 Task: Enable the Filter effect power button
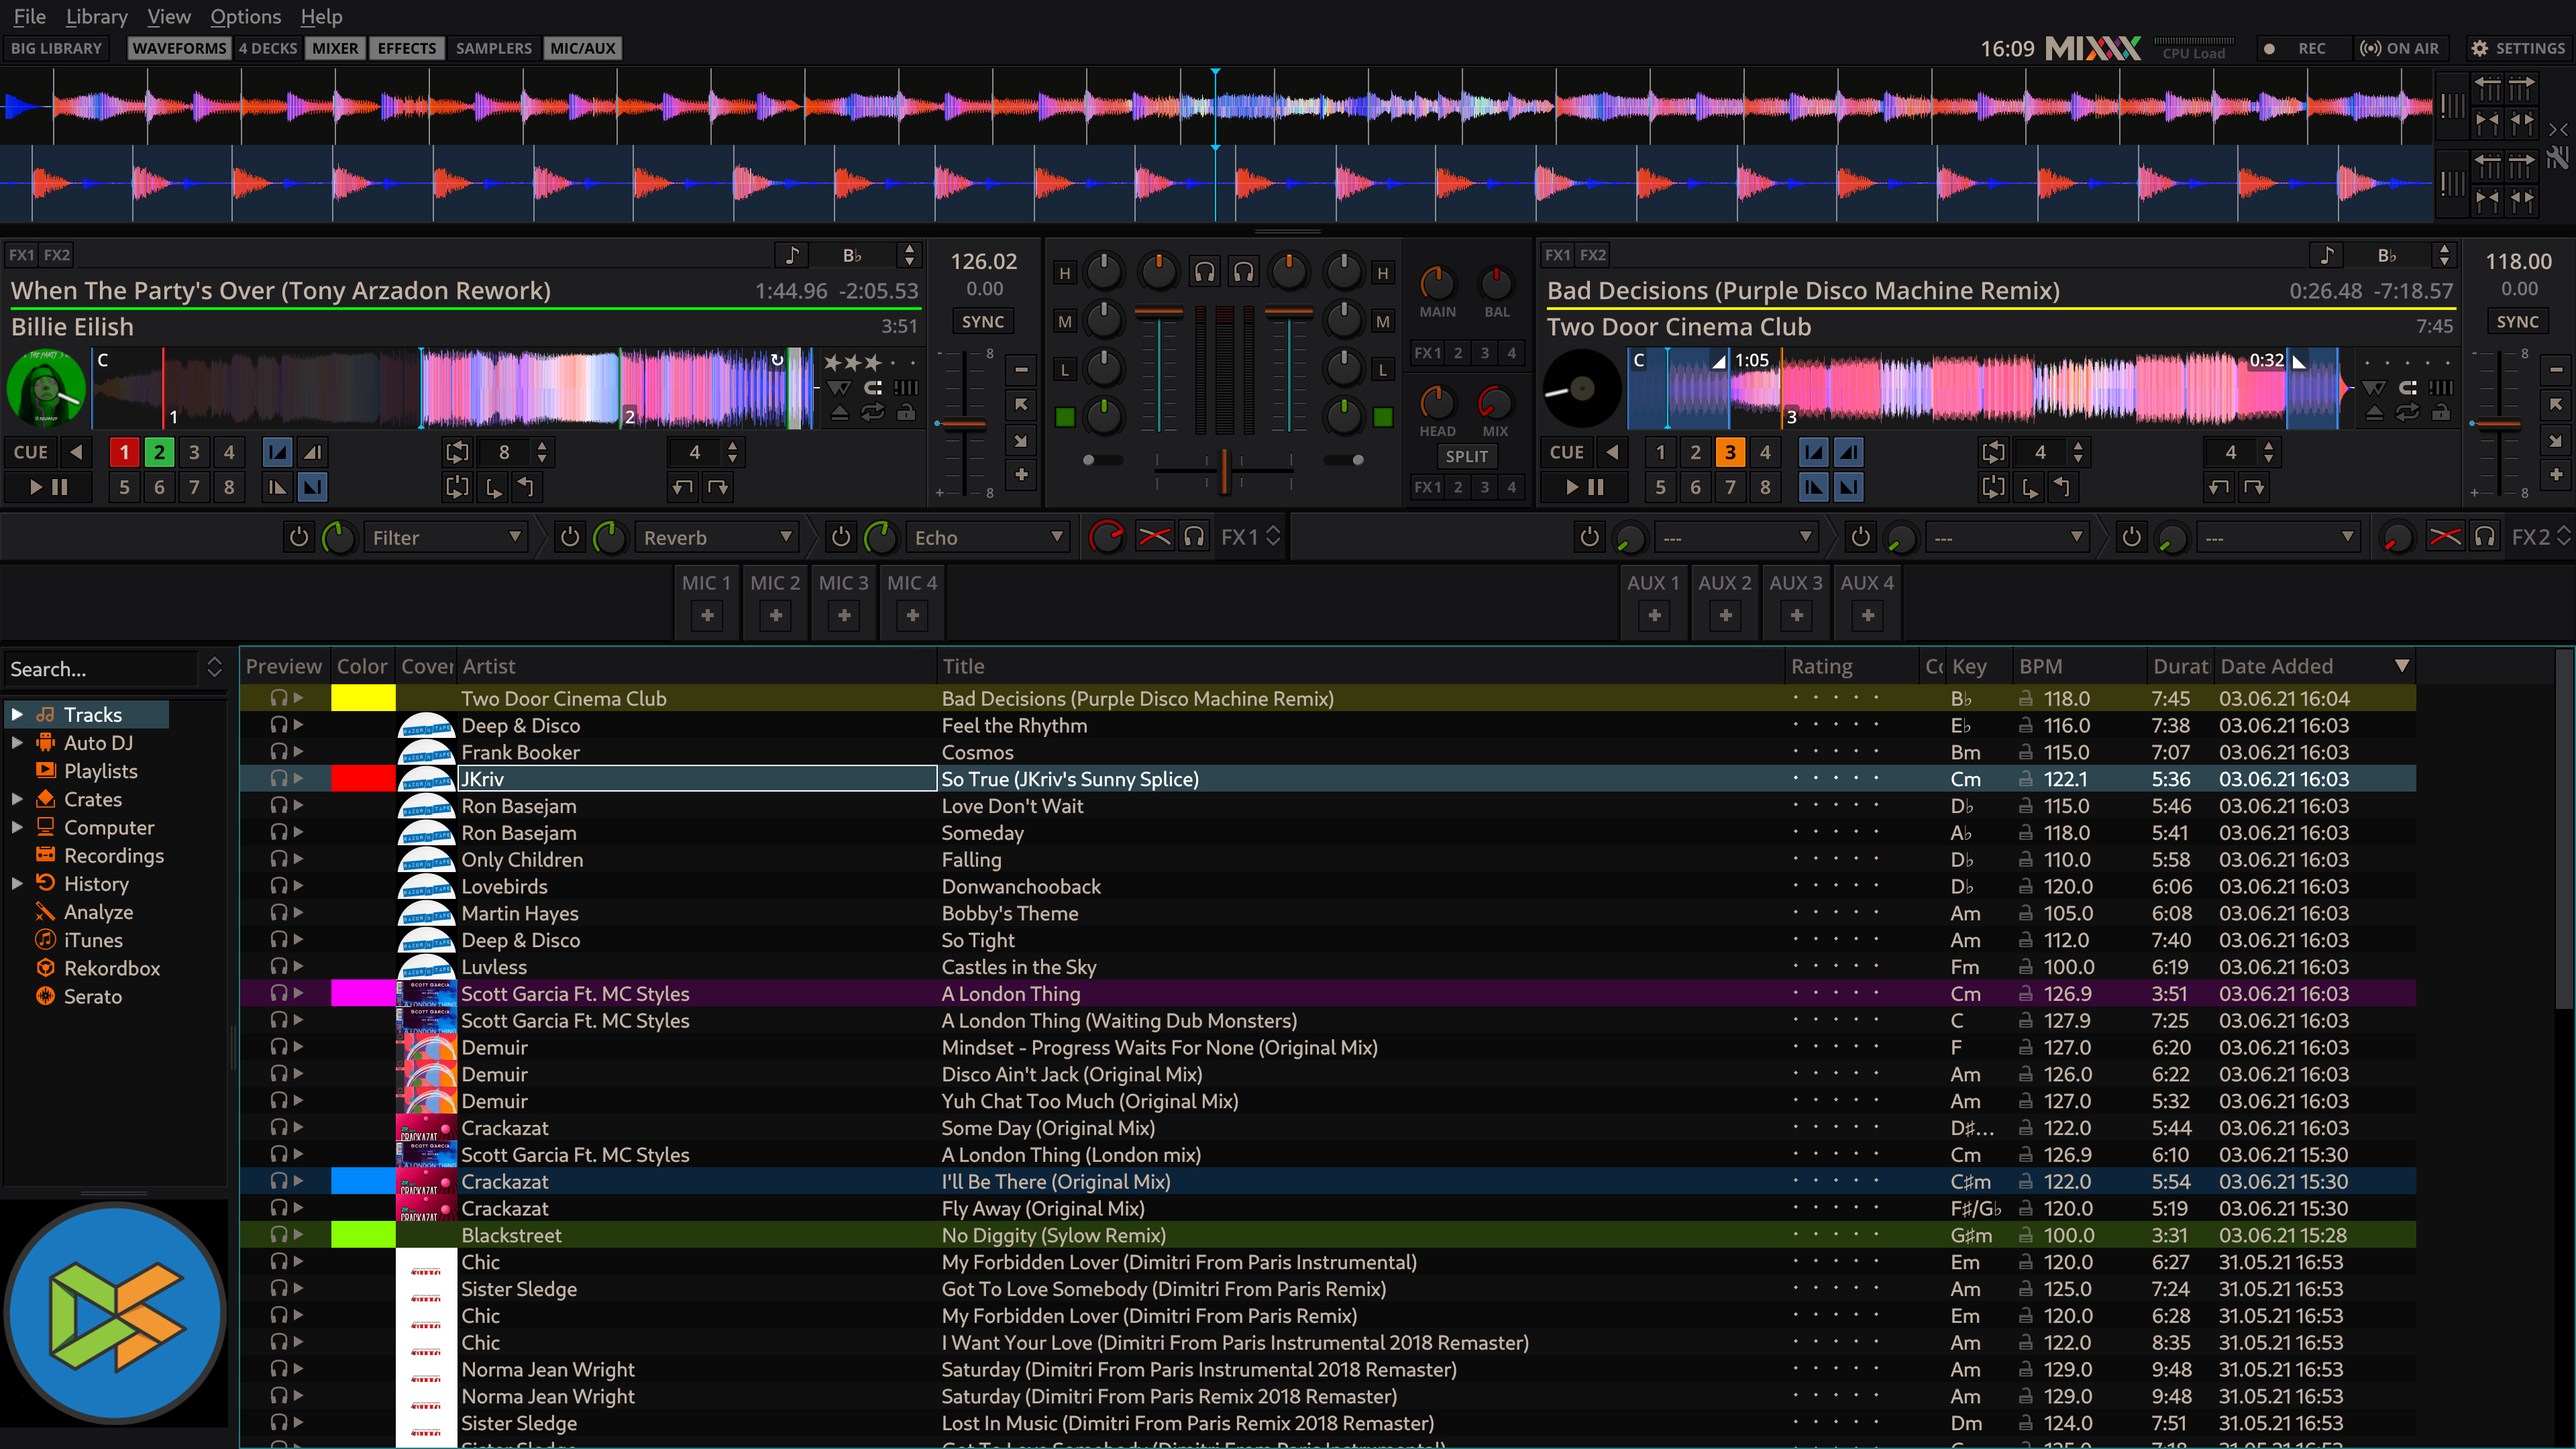(298, 537)
